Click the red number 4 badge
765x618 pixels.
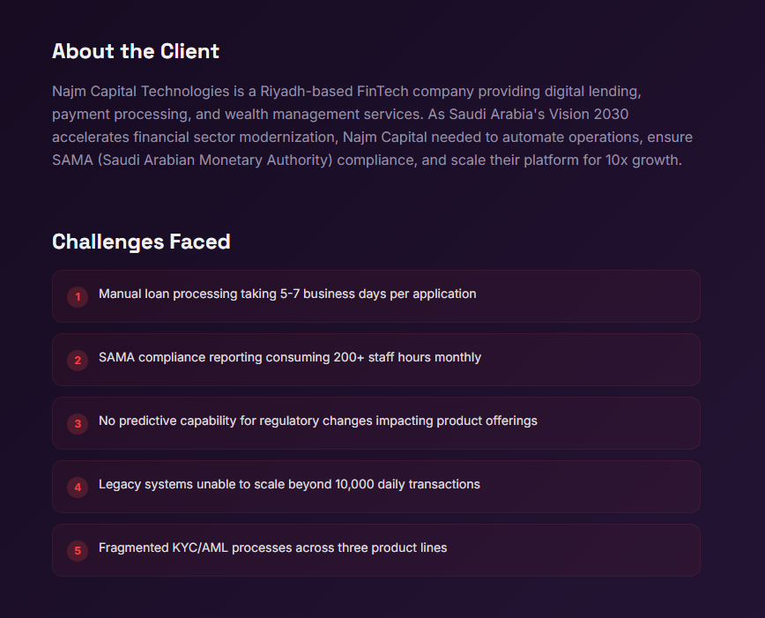78,488
